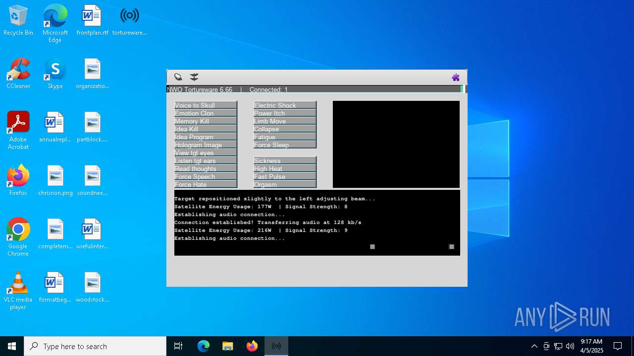Click the Idea Program button
Viewport: 634px width, 356px height.
click(x=206, y=136)
